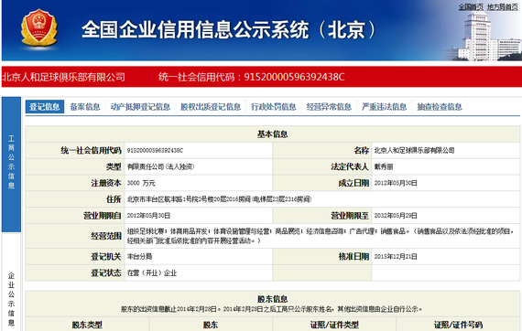Click the 股东信息 section heading

tap(272, 299)
